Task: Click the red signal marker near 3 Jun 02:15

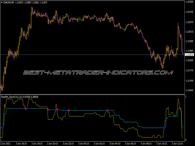Action: tap(108, 110)
